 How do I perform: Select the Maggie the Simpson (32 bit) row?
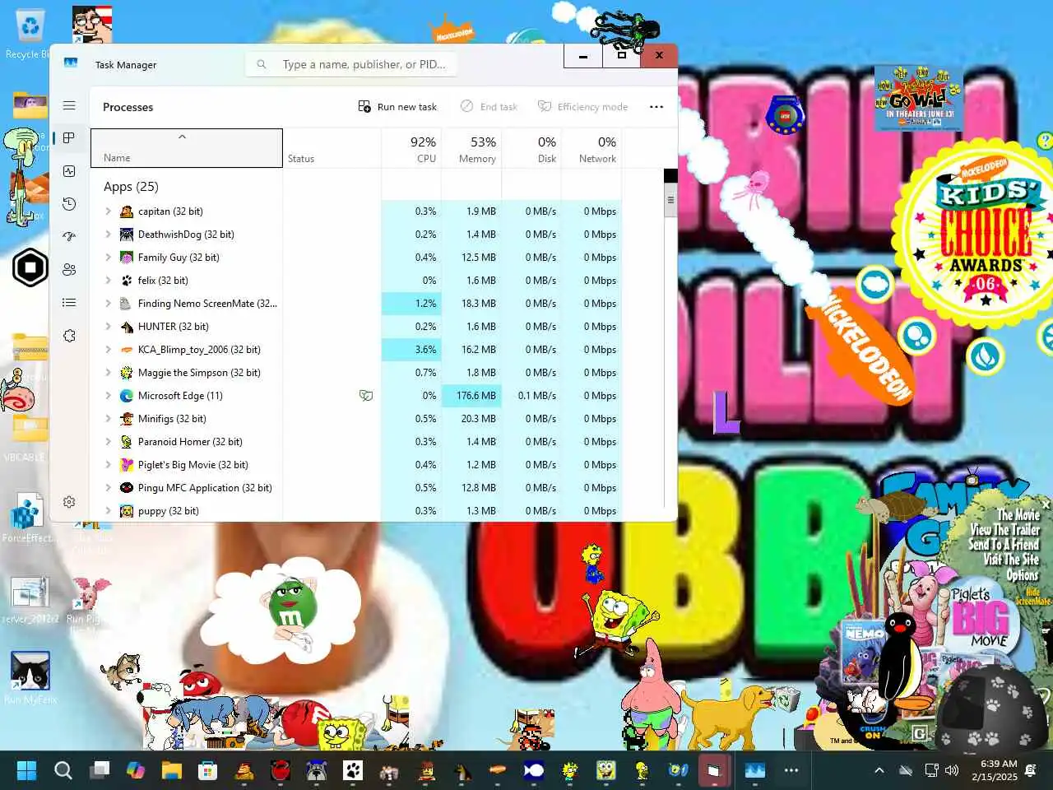point(356,373)
